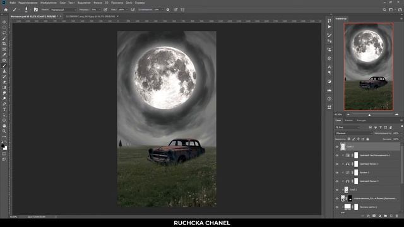Select the Clone Stamp tool
Screen dimensions: 404x227
point(4,71)
